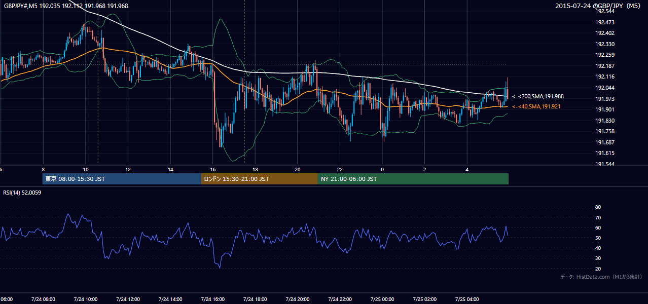Click the 7/24 08:00 time axis label

pyautogui.click(x=43, y=299)
